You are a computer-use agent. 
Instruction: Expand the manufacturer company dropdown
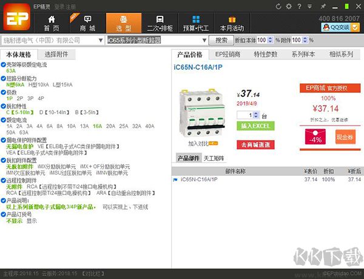(101, 41)
